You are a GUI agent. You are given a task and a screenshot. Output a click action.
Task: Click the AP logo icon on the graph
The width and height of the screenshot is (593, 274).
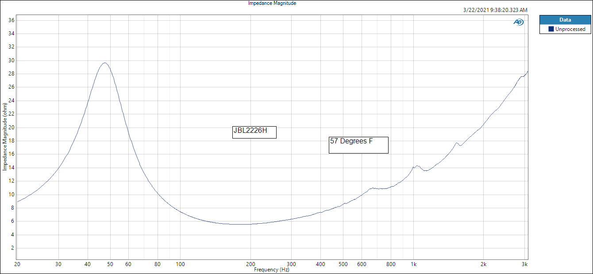click(x=519, y=22)
